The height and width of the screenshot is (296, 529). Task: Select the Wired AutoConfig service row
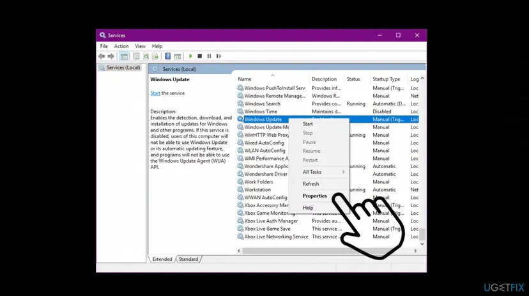tap(328, 143)
